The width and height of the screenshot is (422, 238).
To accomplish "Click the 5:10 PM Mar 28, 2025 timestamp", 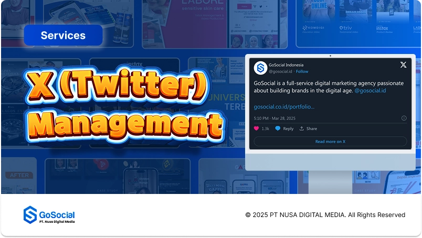I will click(x=275, y=118).
